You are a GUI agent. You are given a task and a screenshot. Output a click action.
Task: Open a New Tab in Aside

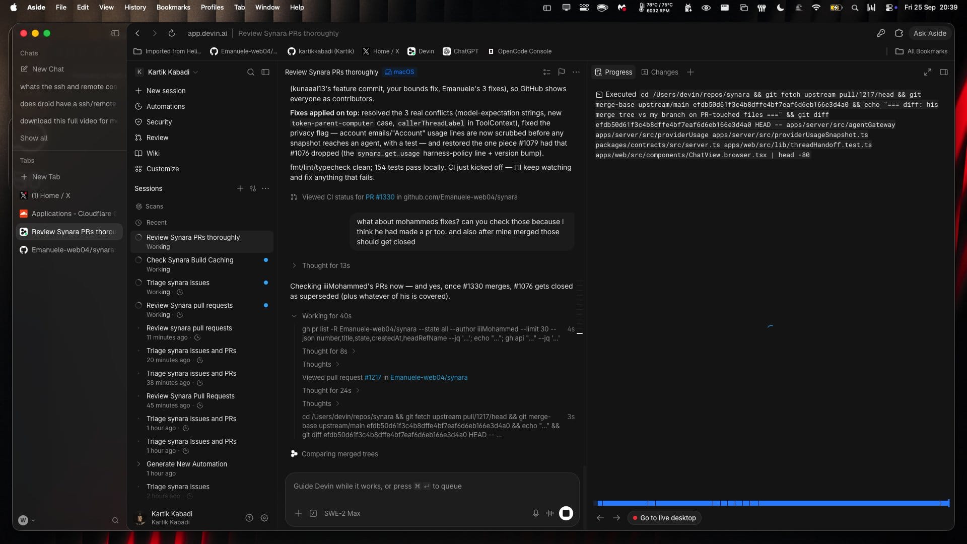40,177
